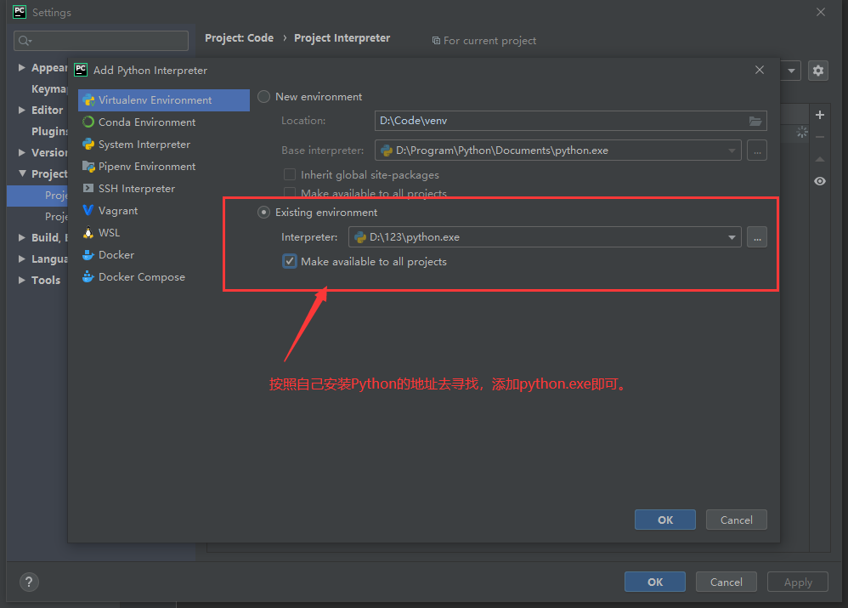Click up arrow upgrade package icon
The height and width of the screenshot is (608, 848).
820,159
